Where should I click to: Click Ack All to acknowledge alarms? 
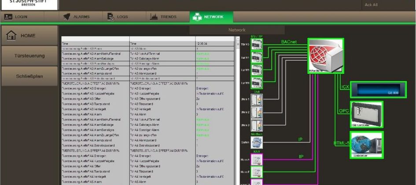coord(371,5)
